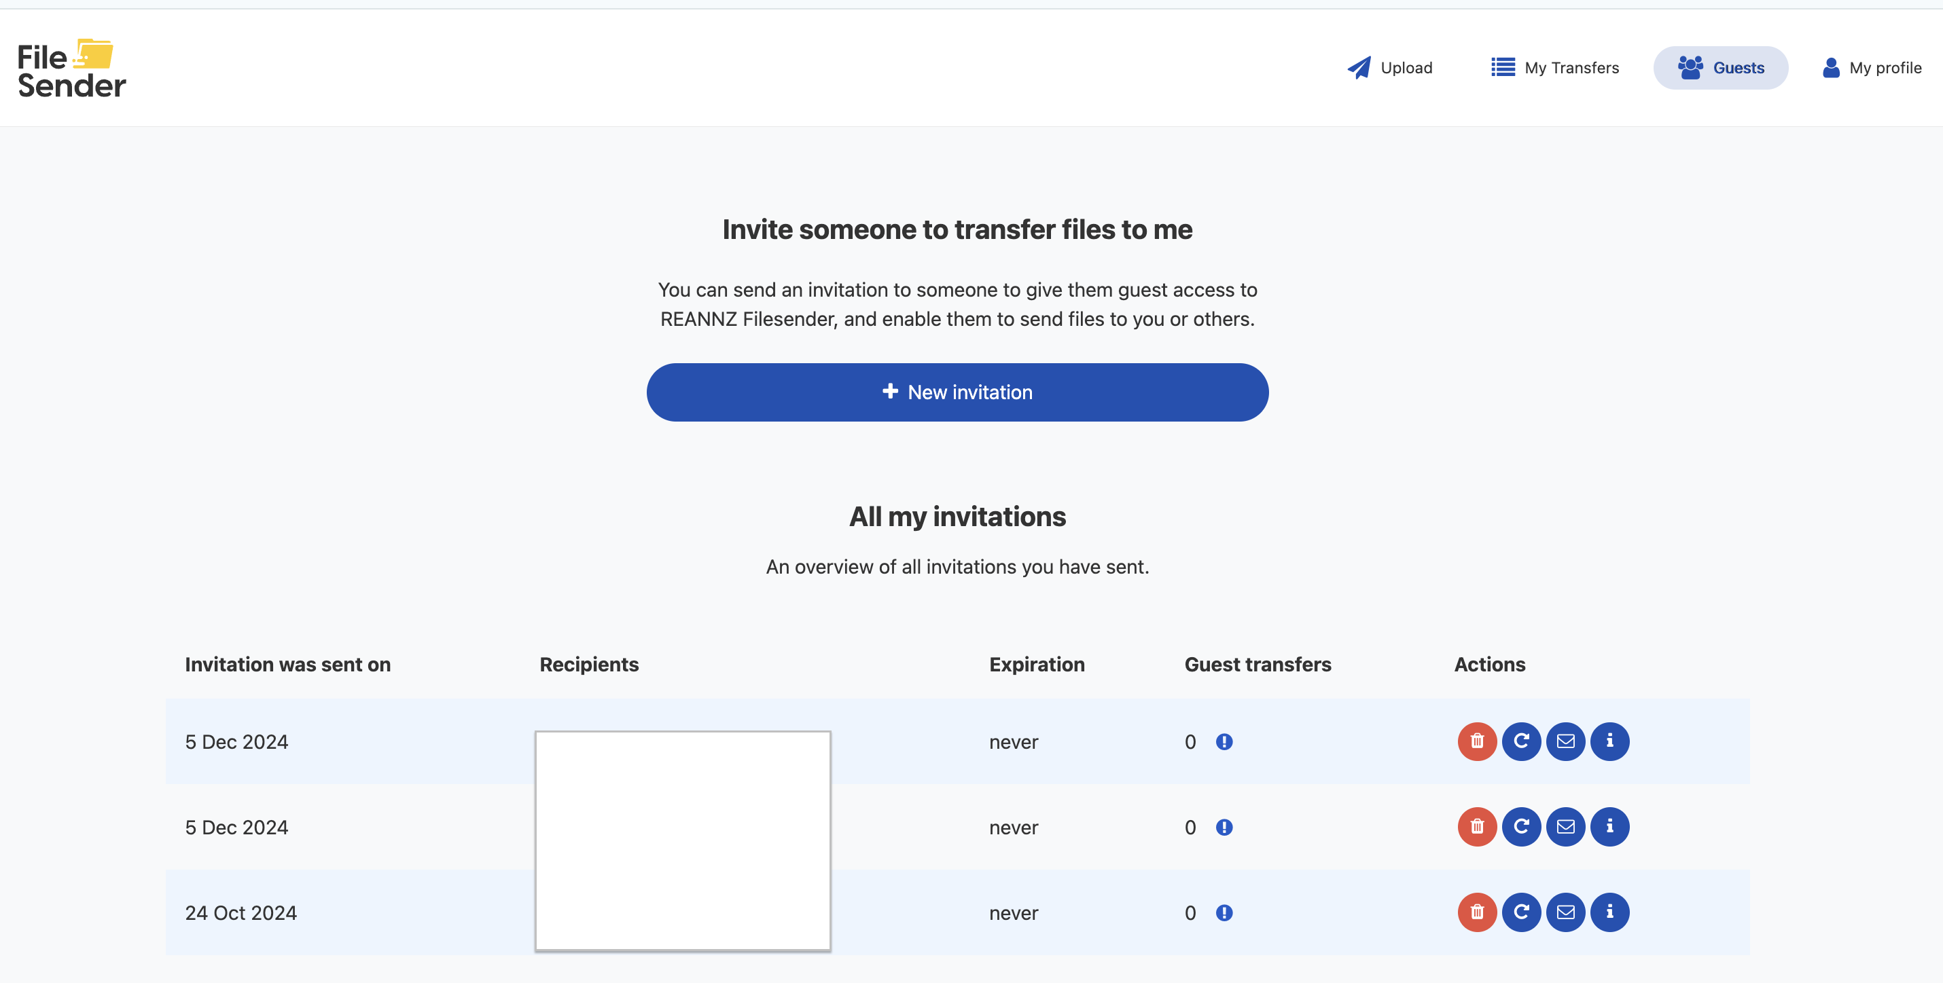
Task: Resend email for first 5 Dec 2024 invitation
Action: point(1565,741)
